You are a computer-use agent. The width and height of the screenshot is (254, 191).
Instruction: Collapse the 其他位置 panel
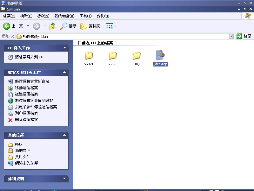(64, 135)
